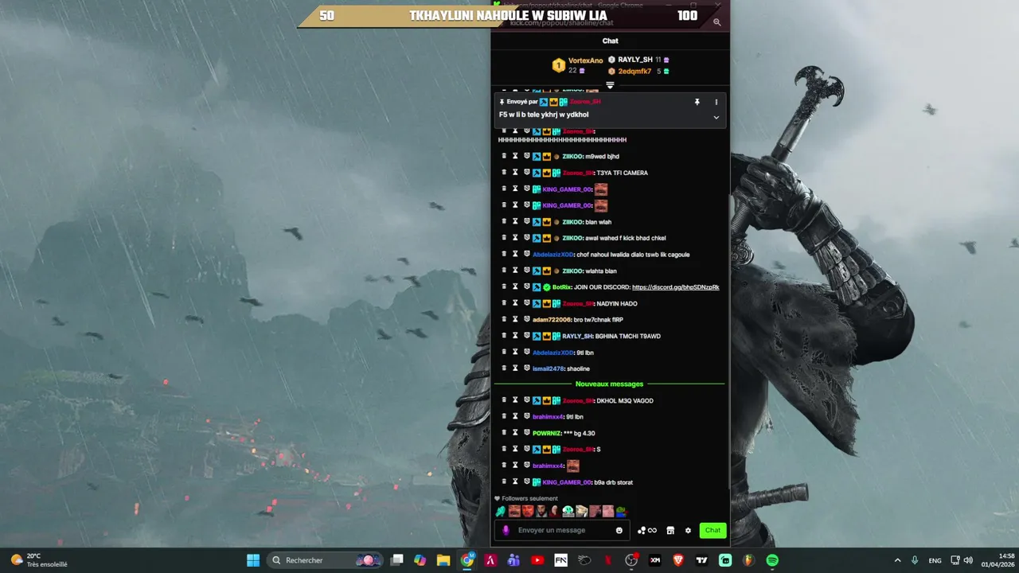Collapse the gift leaderboard arrow
This screenshot has width=1019, height=573.
[610, 84]
